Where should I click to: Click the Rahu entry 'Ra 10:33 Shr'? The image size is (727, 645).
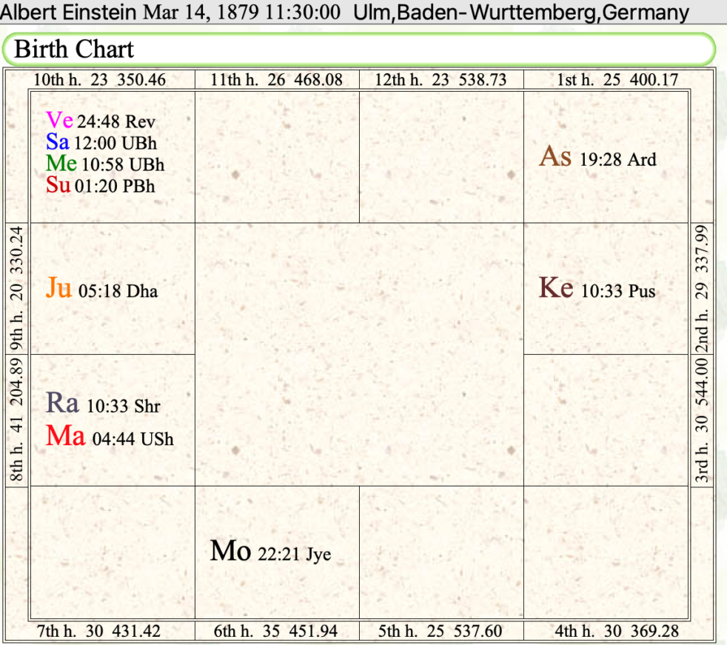click(x=103, y=403)
